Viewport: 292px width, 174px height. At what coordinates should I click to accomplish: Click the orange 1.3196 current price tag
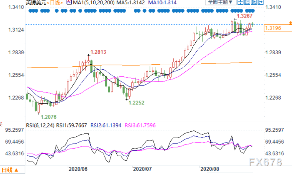[x=278, y=28]
